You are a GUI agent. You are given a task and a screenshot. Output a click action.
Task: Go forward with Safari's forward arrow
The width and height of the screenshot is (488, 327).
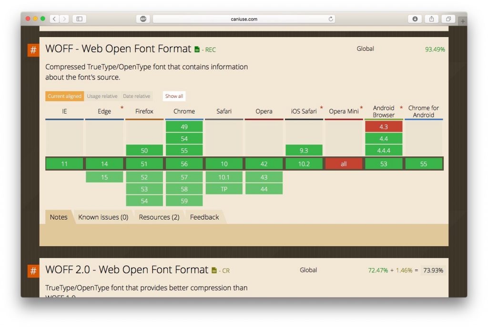point(64,19)
